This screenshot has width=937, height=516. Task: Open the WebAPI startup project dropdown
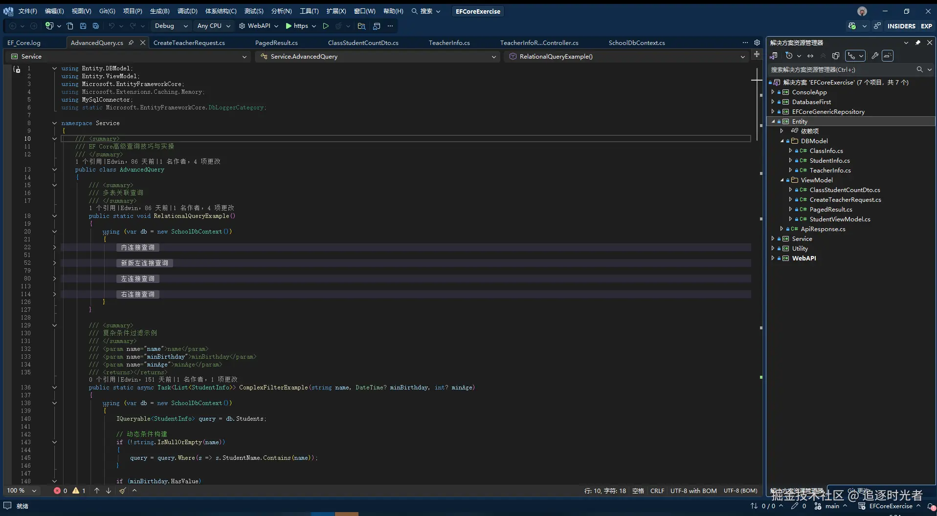(258, 26)
